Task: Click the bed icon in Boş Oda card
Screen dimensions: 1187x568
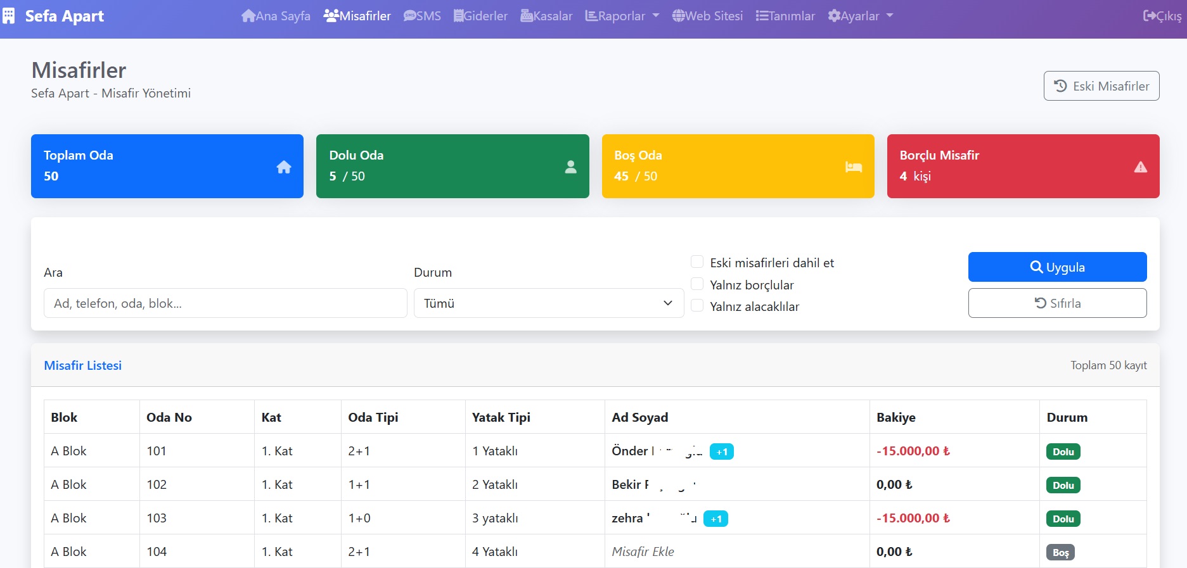Action: tap(854, 167)
